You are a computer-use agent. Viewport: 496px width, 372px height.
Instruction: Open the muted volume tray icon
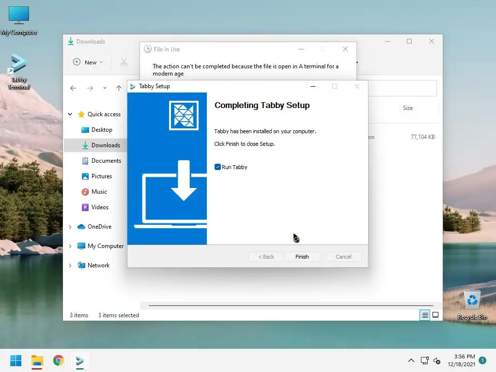coord(437,360)
